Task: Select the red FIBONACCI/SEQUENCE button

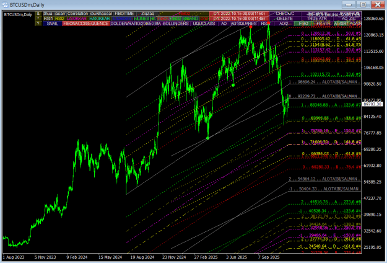Action: (86, 24)
